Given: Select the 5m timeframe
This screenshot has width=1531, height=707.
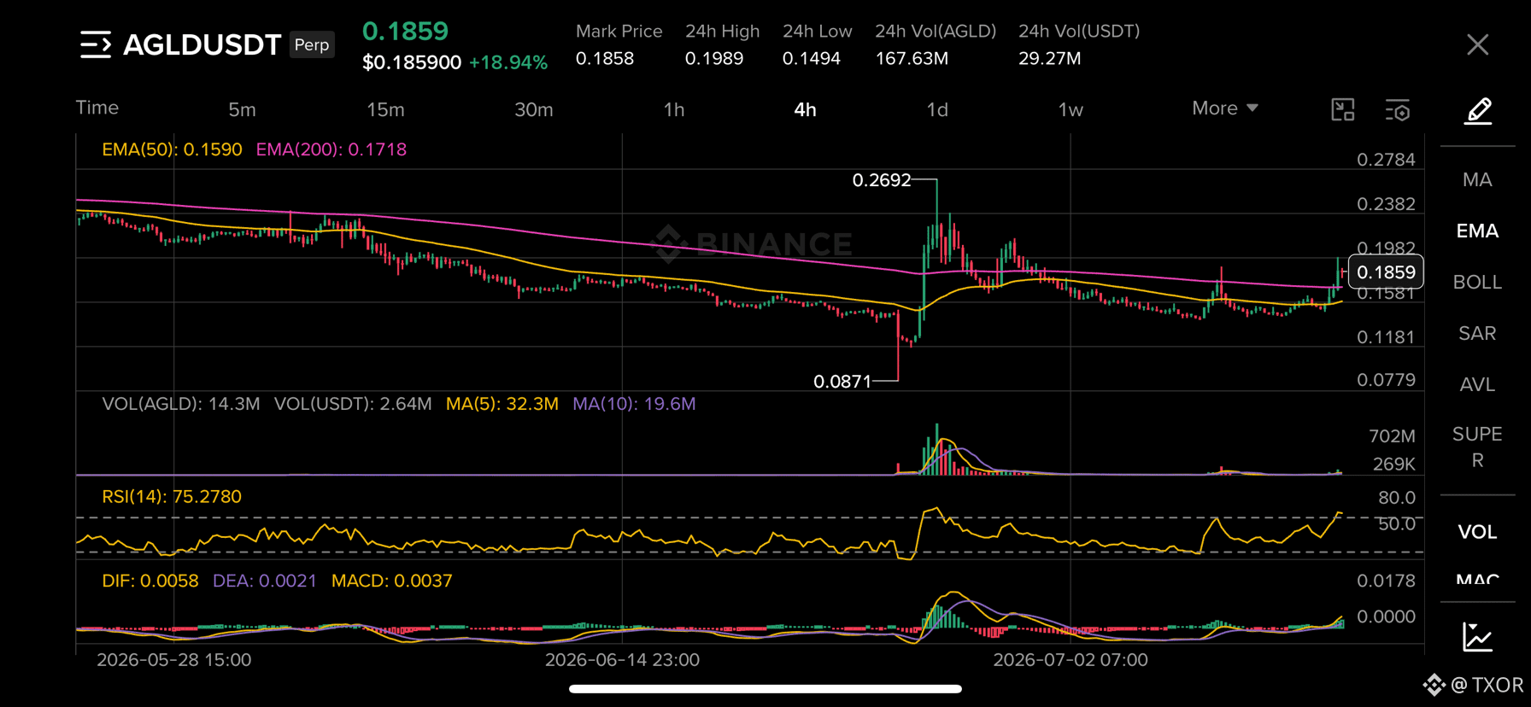Looking at the screenshot, I should pos(242,109).
